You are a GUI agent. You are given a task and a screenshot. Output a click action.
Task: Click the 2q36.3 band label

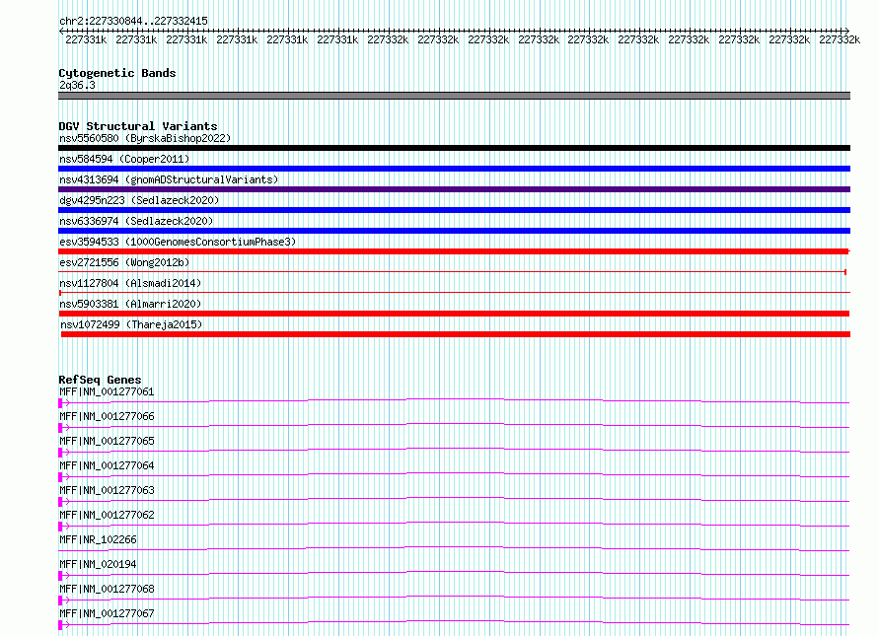(x=77, y=85)
